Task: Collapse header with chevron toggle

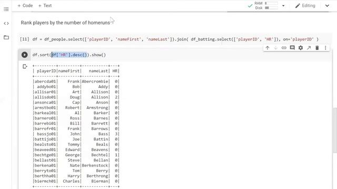Action: point(327,6)
